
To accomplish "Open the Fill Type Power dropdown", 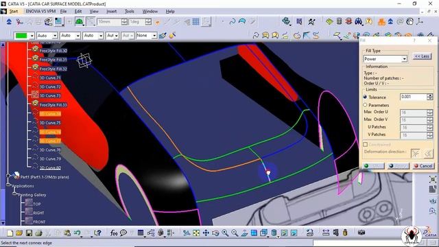I will point(404,59).
